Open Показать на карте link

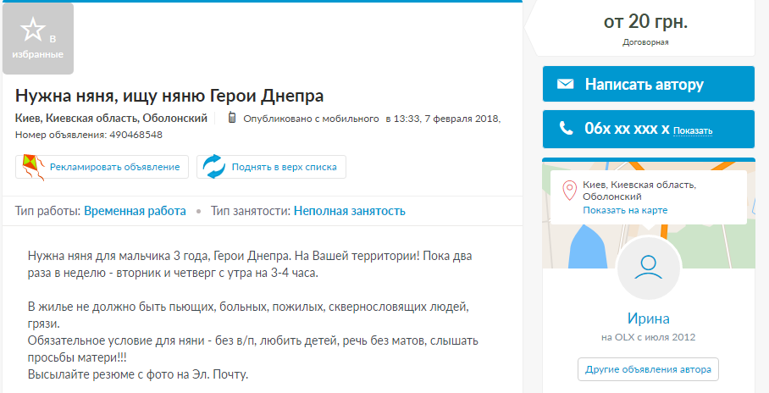[x=625, y=210]
